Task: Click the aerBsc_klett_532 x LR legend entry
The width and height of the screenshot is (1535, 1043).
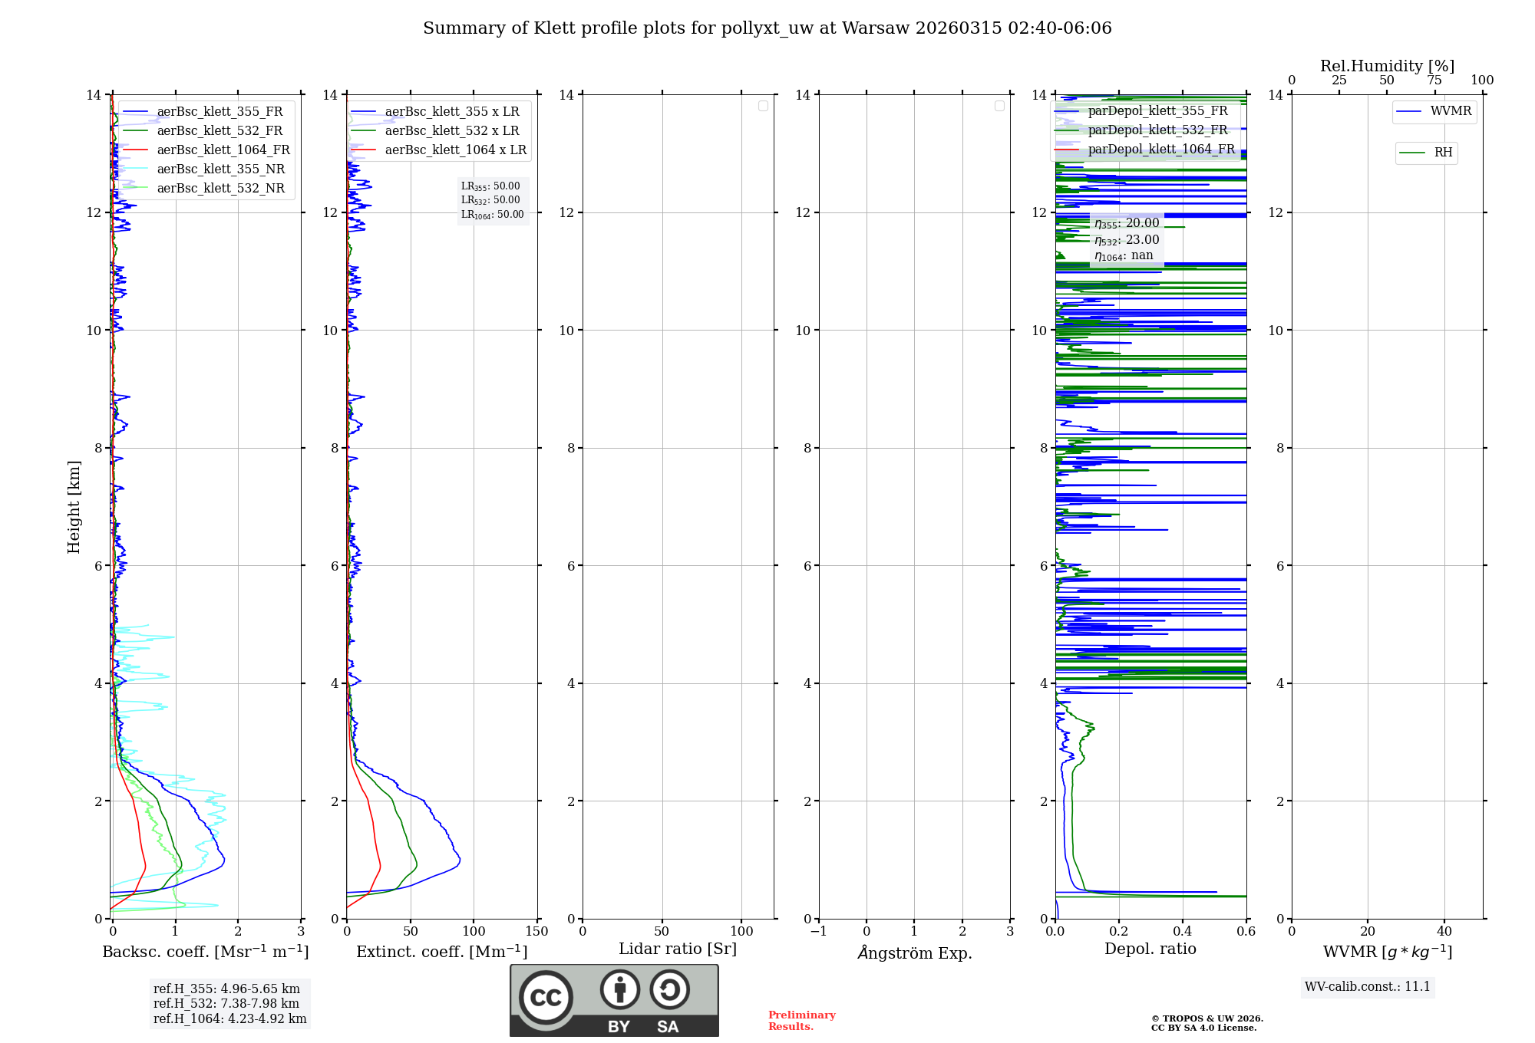Action: point(451,131)
